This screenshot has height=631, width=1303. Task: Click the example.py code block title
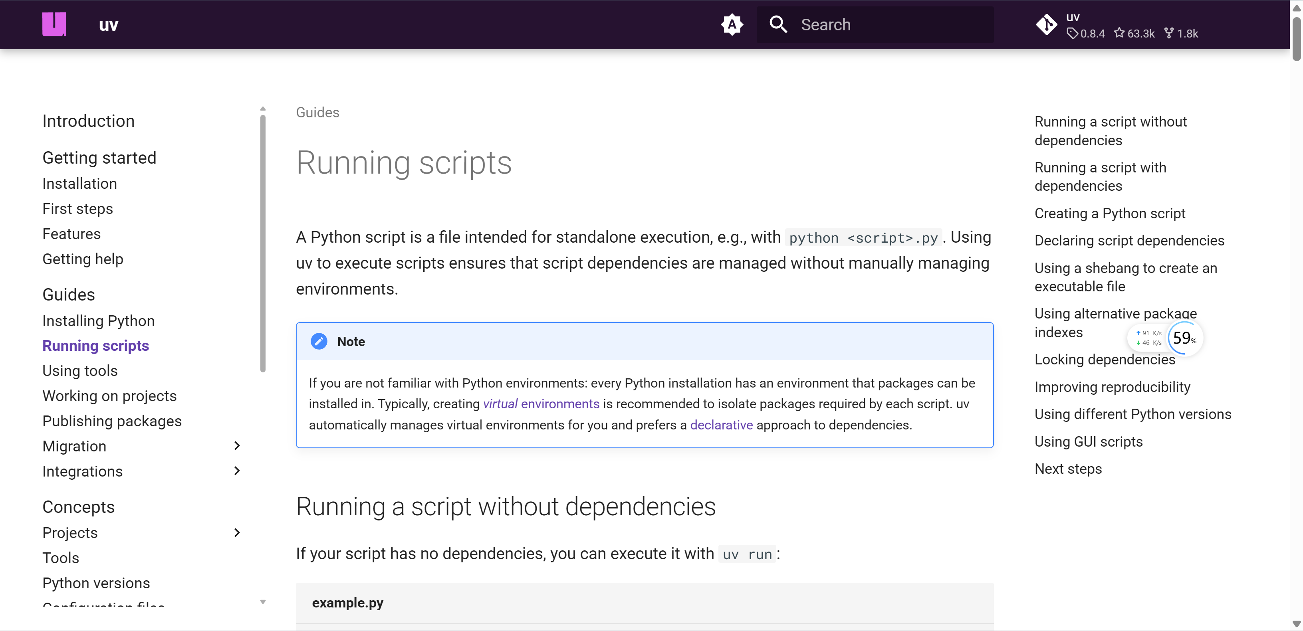point(347,603)
